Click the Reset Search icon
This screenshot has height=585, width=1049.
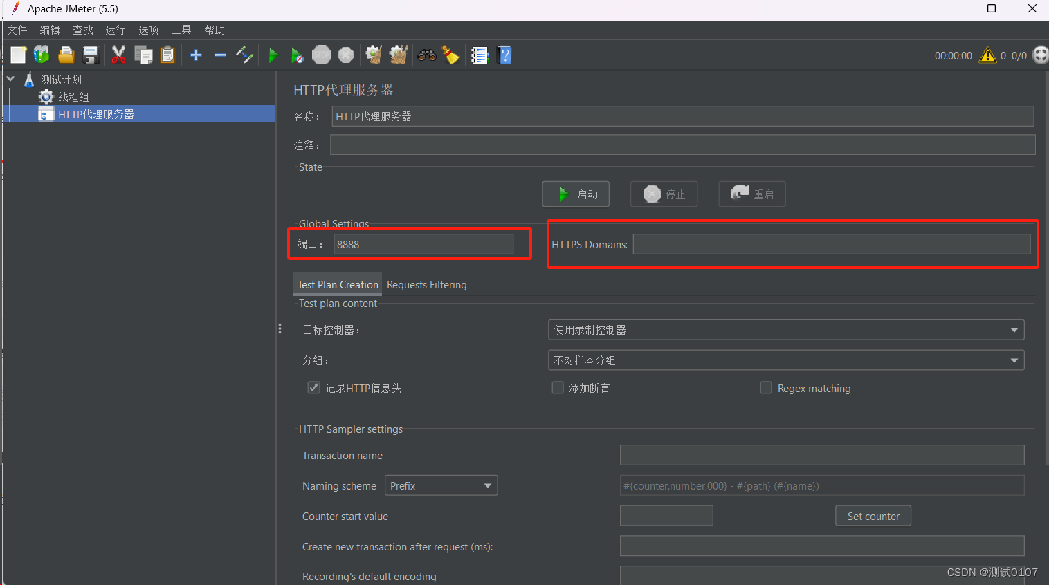(x=451, y=55)
